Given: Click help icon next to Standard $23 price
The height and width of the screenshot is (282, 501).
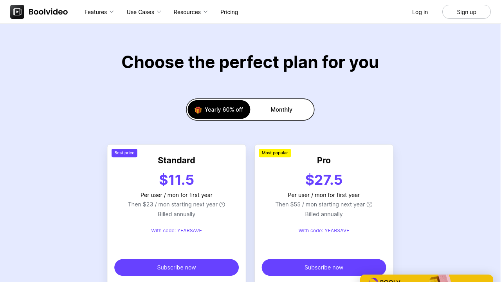Looking at the screenshot, I should coord(222,204).
